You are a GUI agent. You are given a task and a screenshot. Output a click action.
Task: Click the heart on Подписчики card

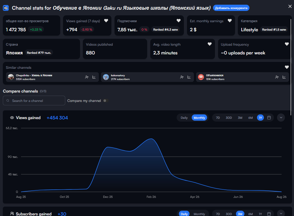click(x=179, y=21)
